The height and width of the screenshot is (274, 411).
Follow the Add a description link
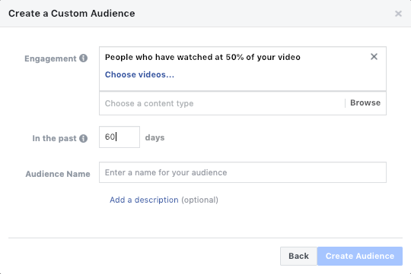(x=144, y=200)
